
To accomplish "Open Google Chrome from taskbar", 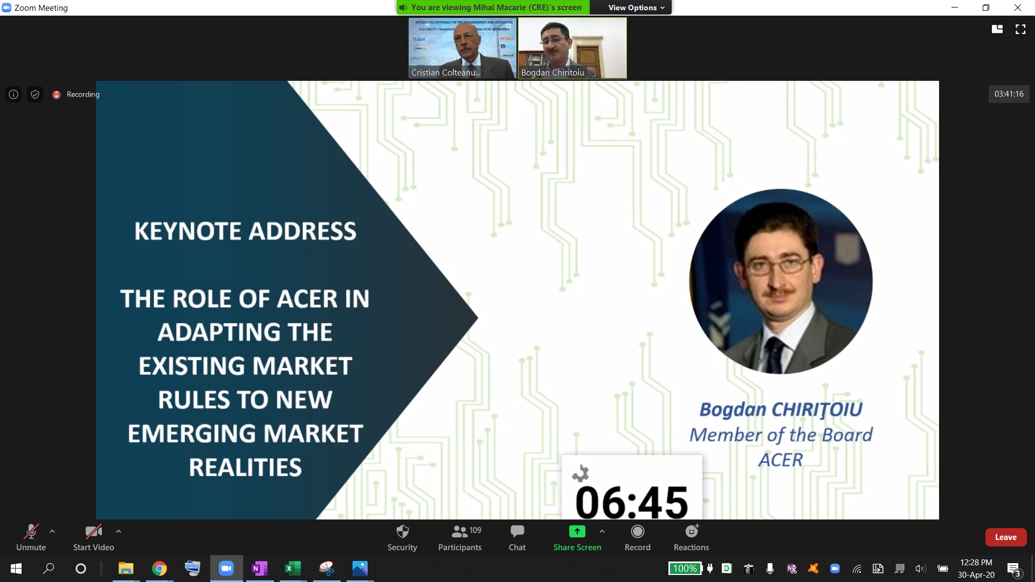I will [160, 569].
